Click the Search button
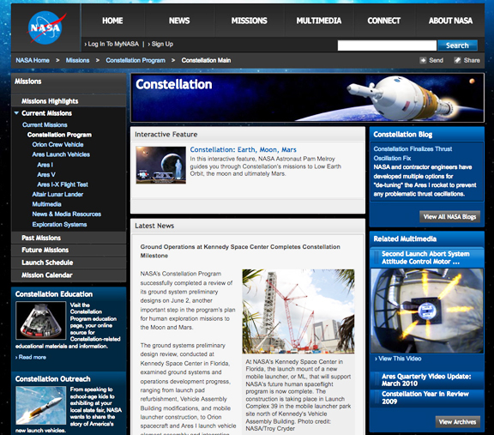494x435 pixels. pyautogui.click(x=457, y=45)
